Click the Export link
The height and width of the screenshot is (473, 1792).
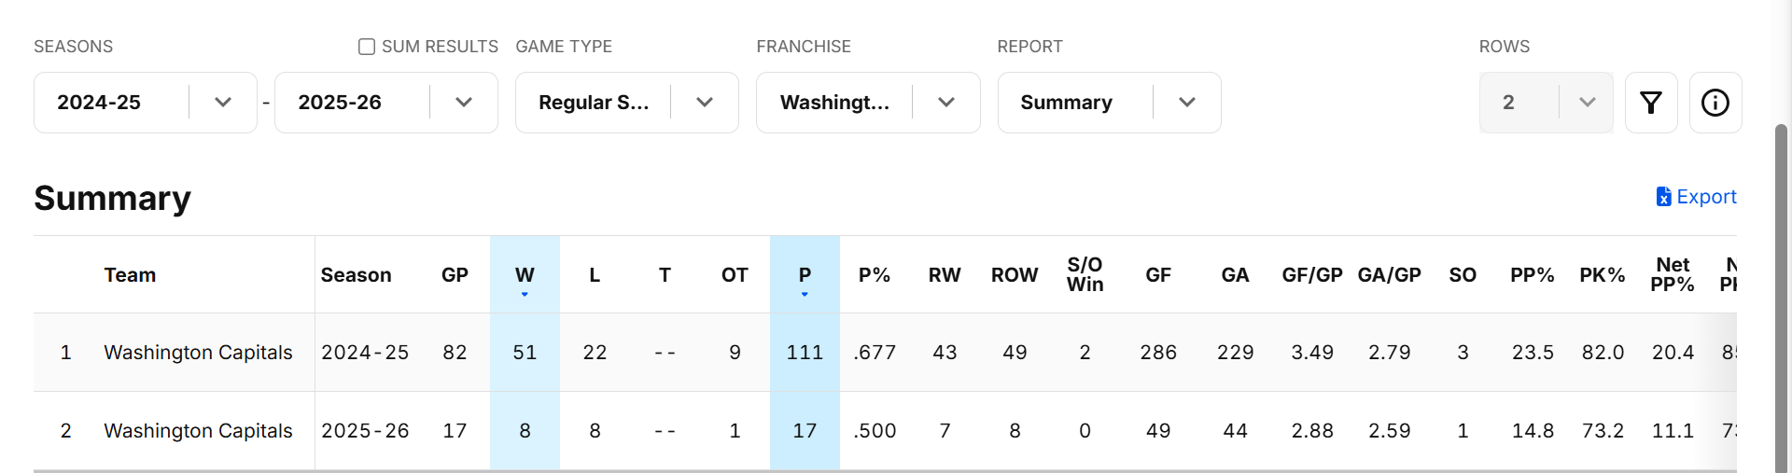point(1706,197)
